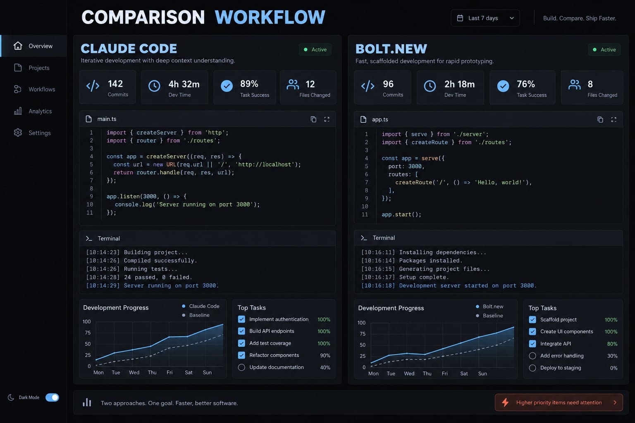Click Claude Code Files Changed people icon
Screen dimensions: 635x423
pos(293,85)
